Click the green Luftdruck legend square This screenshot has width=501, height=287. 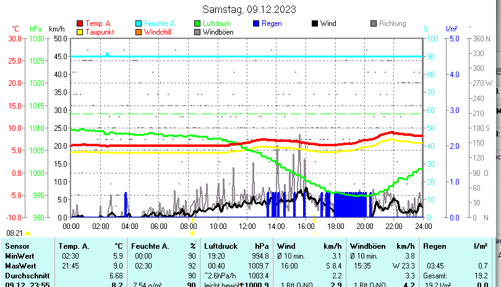pos(198,23)
